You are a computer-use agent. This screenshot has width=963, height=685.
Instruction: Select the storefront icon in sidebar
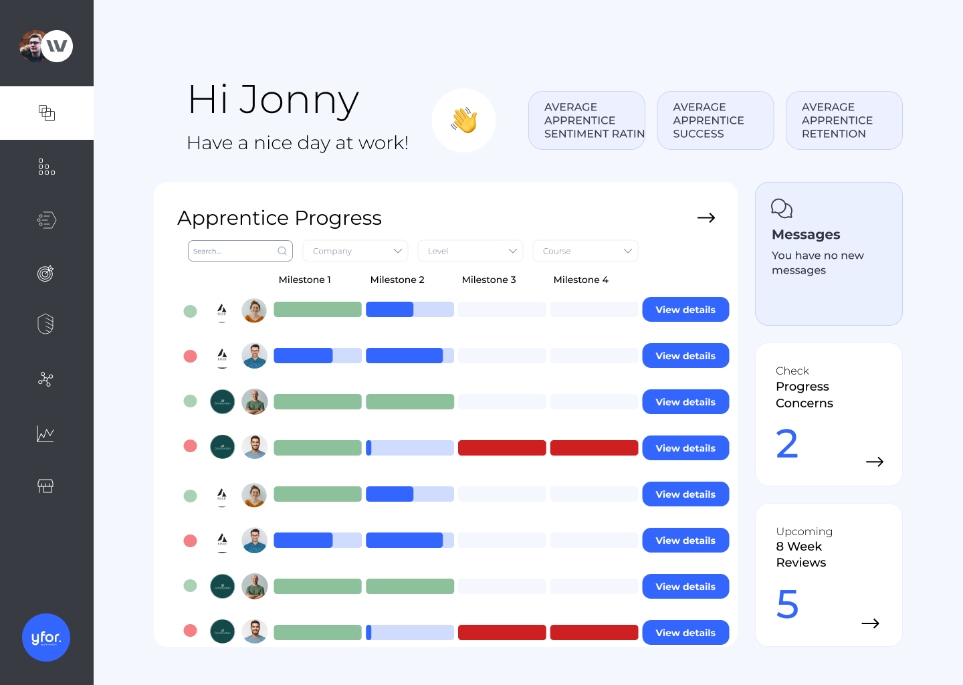[x=45, y=486]
